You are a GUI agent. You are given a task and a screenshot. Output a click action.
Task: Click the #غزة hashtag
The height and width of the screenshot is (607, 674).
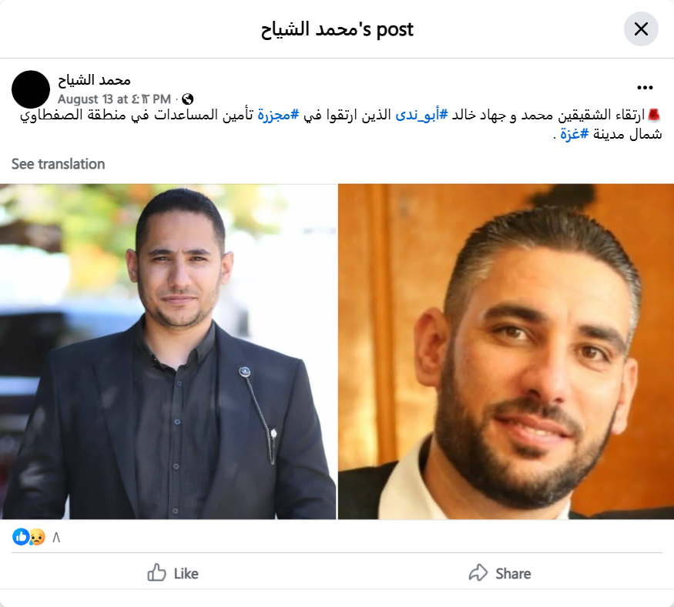pyautogui.click(x=575, y=134)
